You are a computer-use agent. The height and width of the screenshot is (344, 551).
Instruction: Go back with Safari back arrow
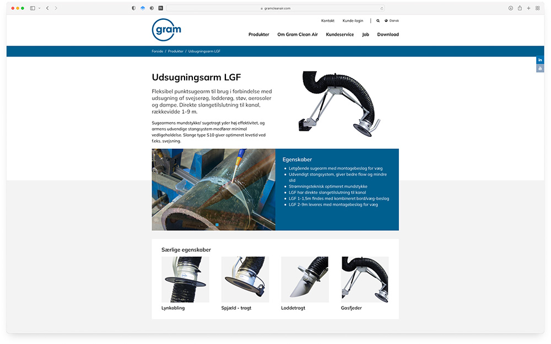pyautogui.click(x=47, y=8)
